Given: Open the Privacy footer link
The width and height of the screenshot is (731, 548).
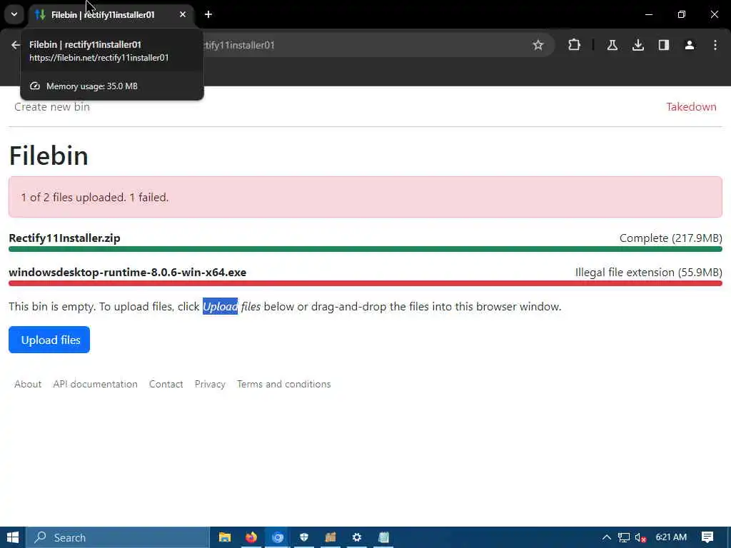Looking at the screenshot, I should coord(210,384).
